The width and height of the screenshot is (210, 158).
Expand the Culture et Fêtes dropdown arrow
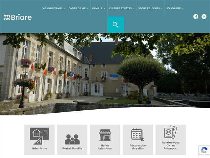(x=134, y=8)
